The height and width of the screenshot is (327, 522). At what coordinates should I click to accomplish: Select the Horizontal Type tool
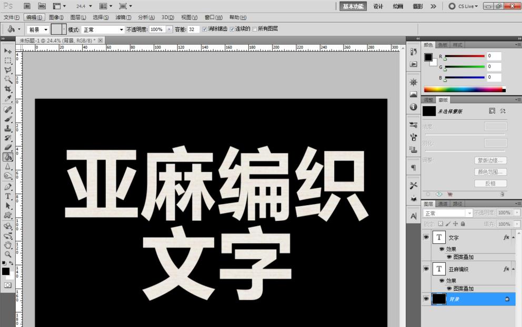[8, 196]
